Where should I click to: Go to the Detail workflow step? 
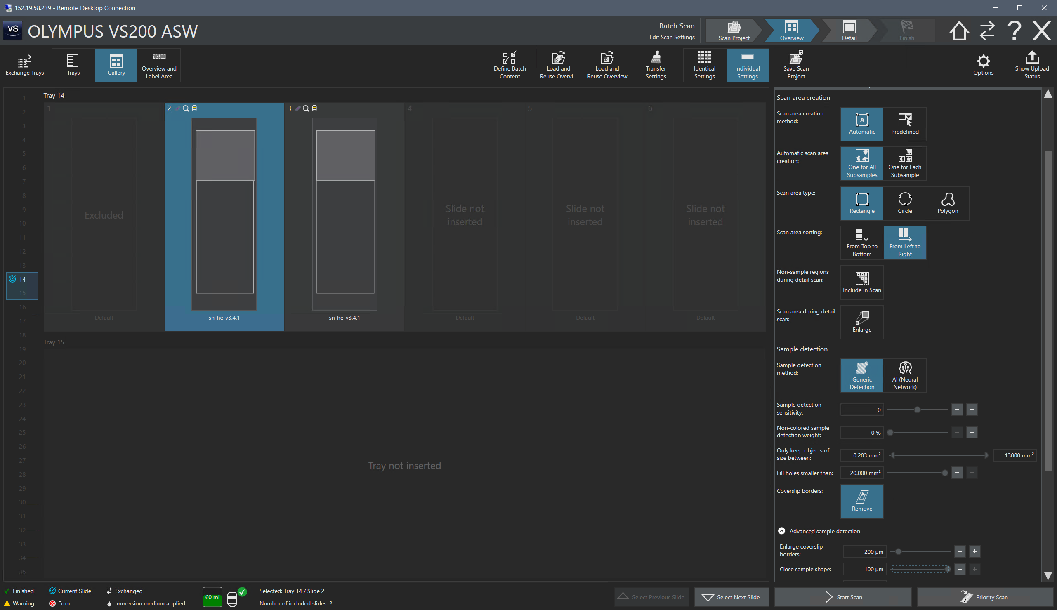[849, 31]
